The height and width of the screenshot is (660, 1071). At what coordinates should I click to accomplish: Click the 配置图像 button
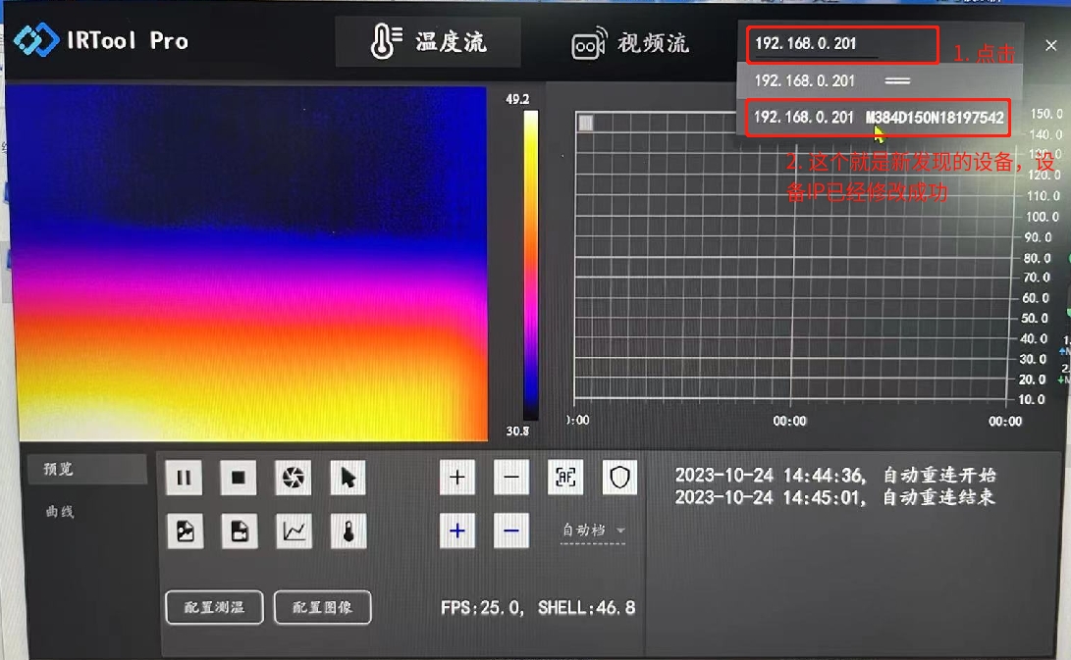(322, 607)
